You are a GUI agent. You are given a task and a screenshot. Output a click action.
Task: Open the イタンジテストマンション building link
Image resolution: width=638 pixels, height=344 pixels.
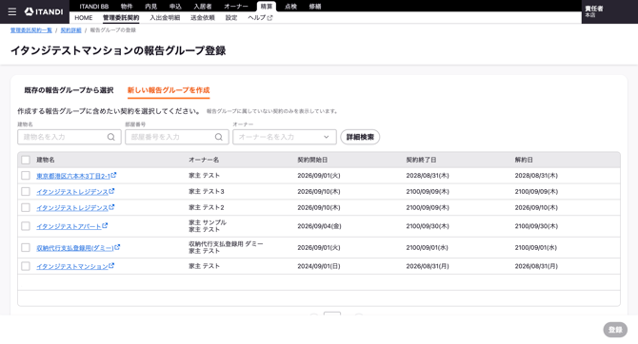[x=72, y=266]
